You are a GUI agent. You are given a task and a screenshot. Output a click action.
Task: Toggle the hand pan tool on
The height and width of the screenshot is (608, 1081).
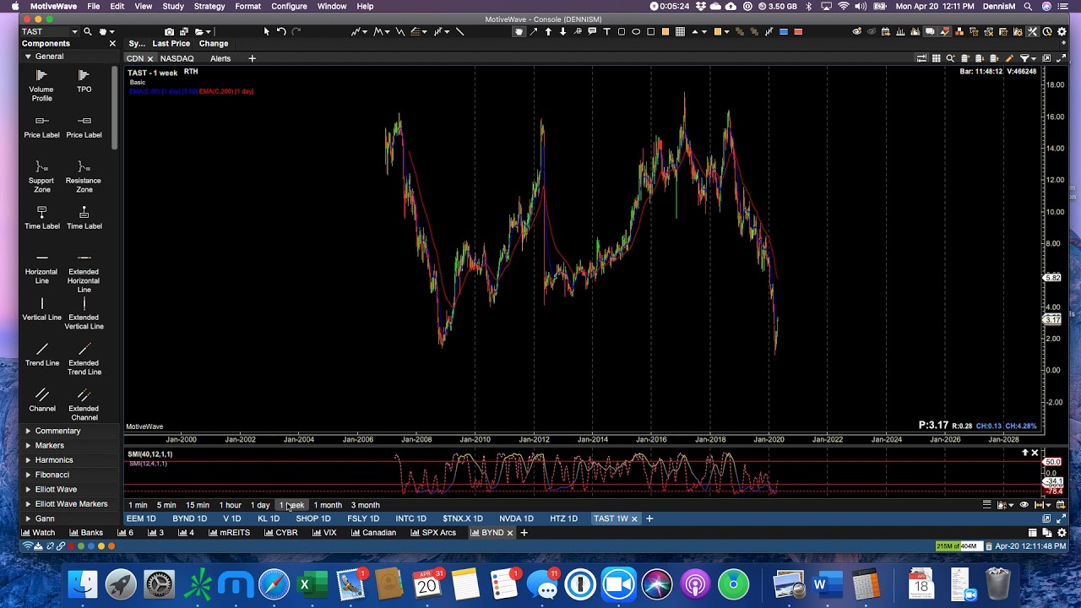click(x=519, y=31)
